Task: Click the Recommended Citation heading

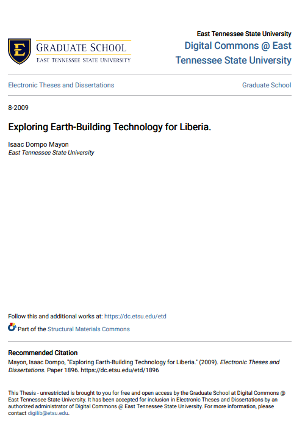Action: point(43,353)
